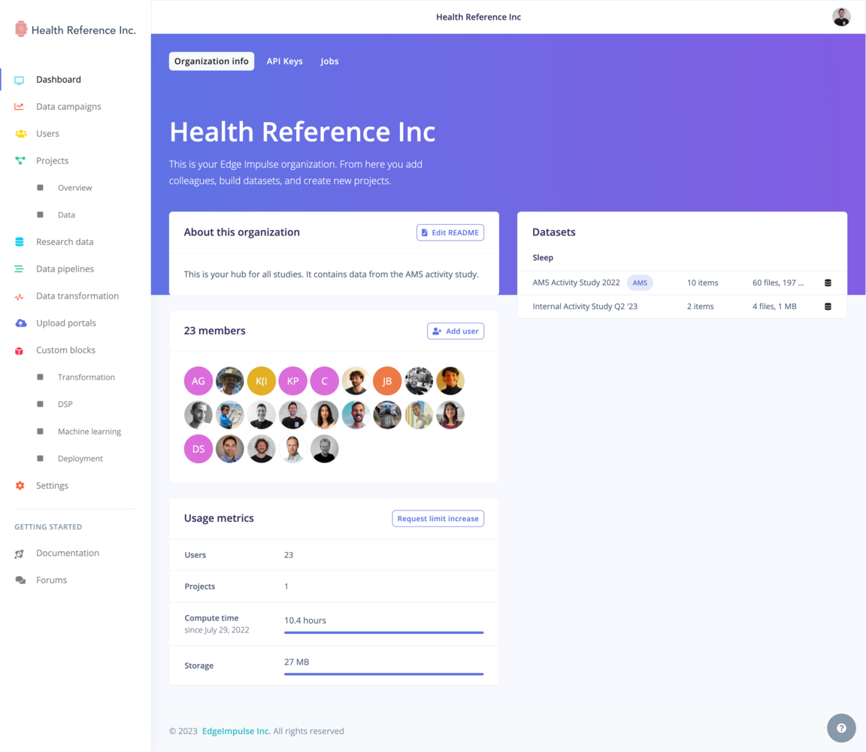This screenshot has height=752, width=866.
Task: Click the yellow Users icon in sidebar
Action: (x=20, y=134)
